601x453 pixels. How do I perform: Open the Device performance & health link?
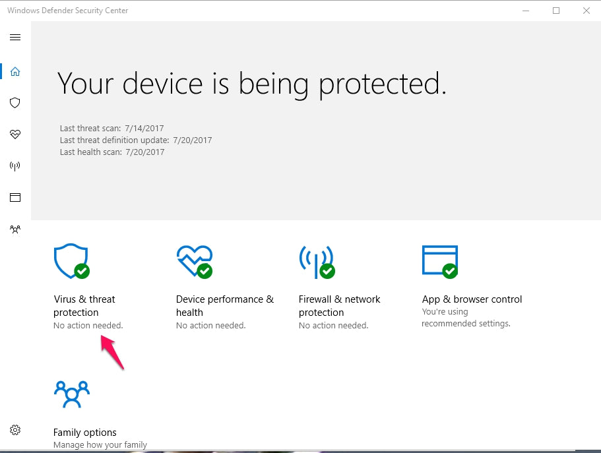(224, 306)
